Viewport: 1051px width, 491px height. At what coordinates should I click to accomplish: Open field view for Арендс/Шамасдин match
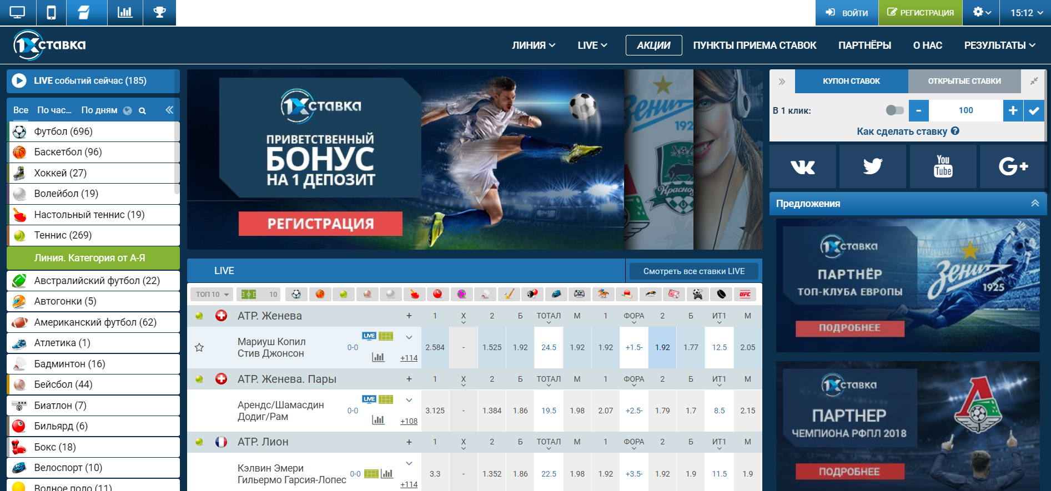[x=386, y=399]
